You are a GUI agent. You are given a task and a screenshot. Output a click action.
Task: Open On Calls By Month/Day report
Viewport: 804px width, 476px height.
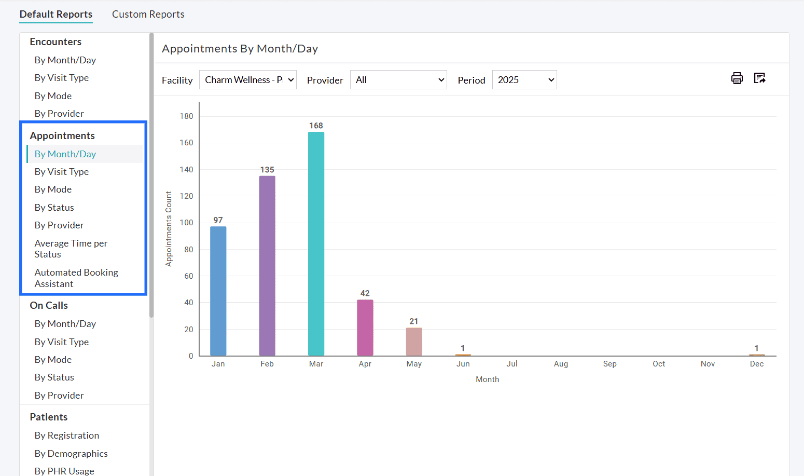tap(65, 323)
